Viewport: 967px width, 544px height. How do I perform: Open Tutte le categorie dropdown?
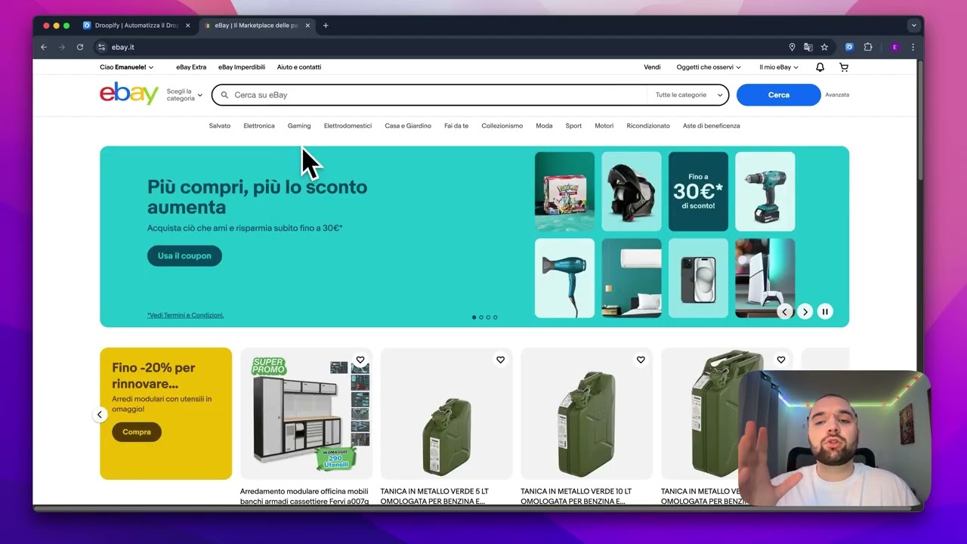pyautogui.click(x=688, y=94)
